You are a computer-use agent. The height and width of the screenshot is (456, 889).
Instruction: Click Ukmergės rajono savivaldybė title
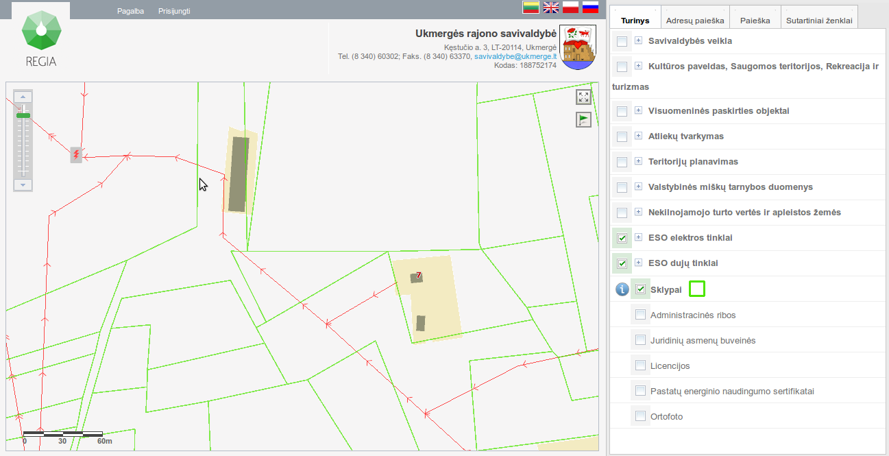click(486, 34)
